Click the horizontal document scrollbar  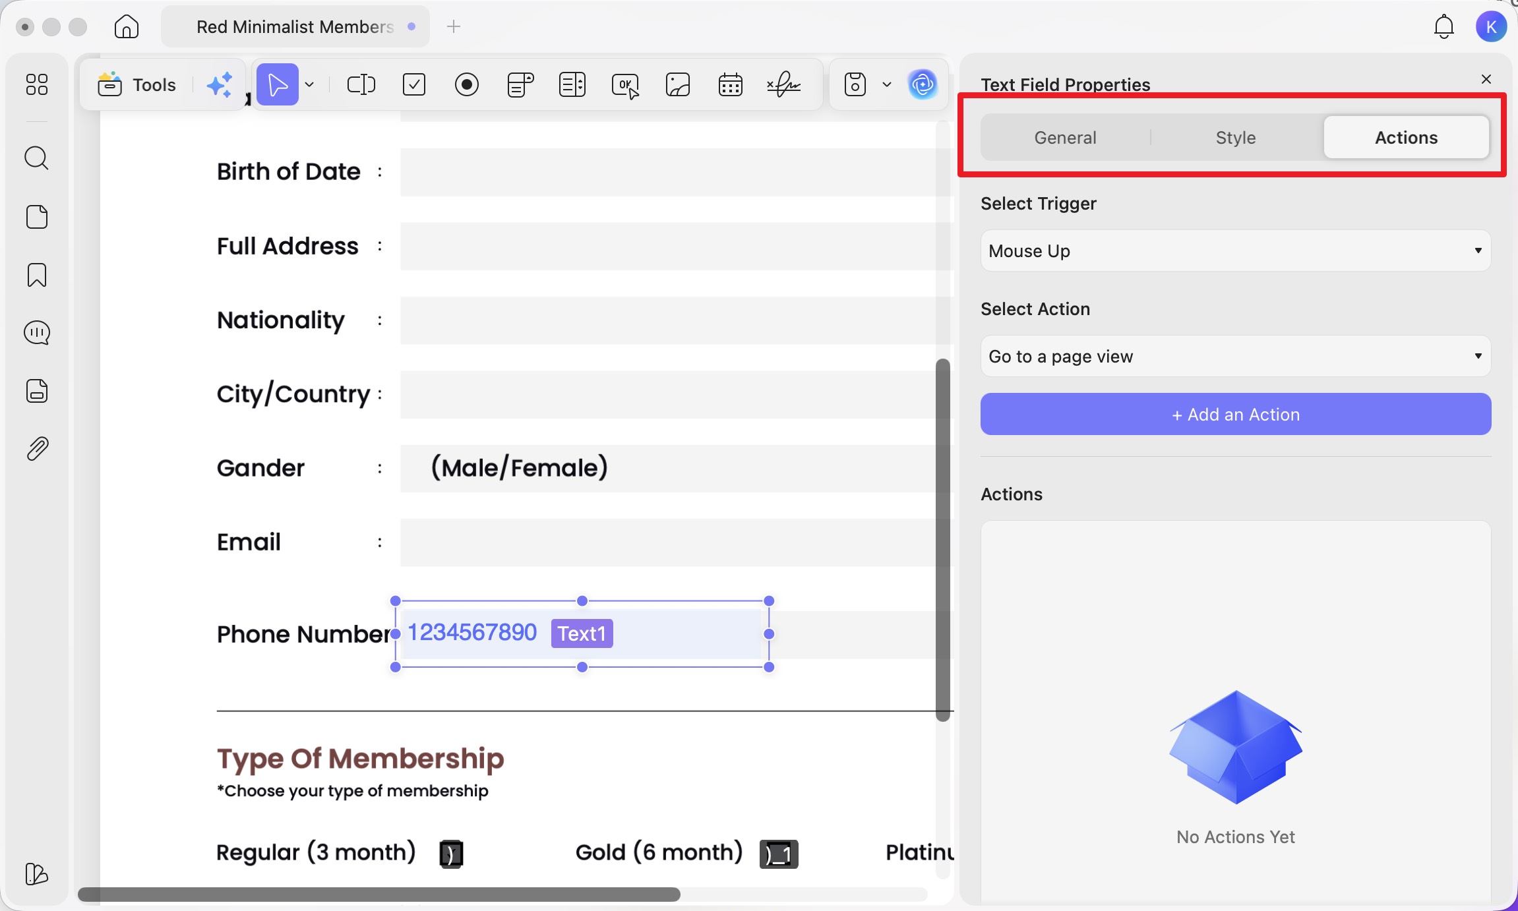pyautogui.click(x=379, y=895)
